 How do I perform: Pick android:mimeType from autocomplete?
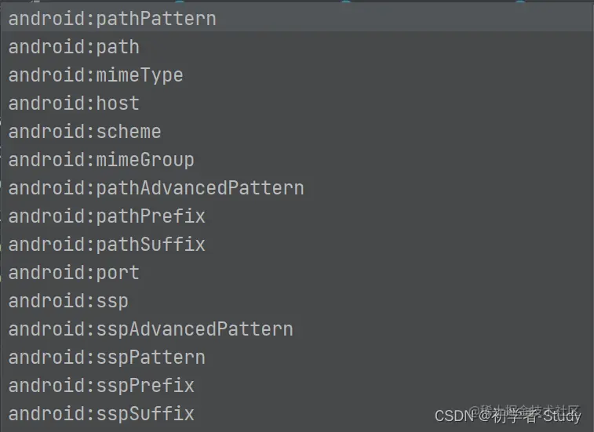point(96,75)
